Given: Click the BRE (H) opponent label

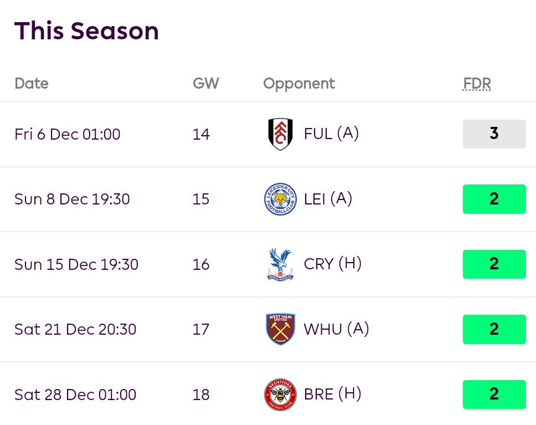Looking at the screenshot, I should point(332,394).
